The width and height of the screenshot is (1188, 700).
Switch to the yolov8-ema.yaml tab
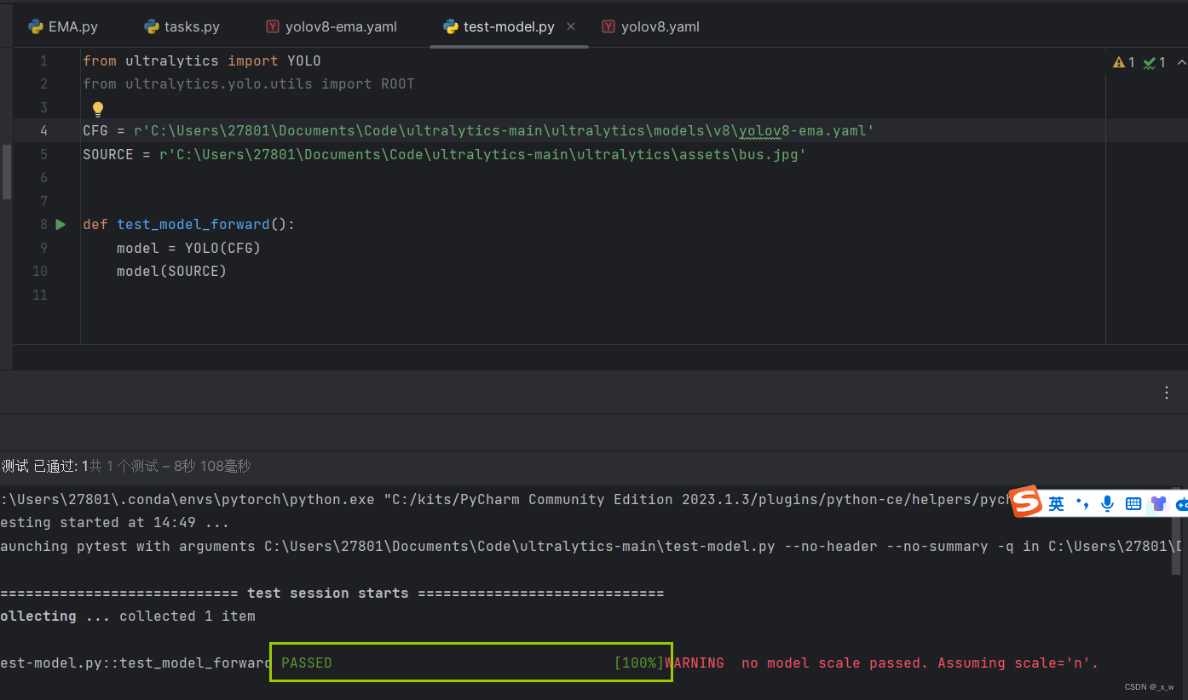pyautogui.click(x=332, y=26)
